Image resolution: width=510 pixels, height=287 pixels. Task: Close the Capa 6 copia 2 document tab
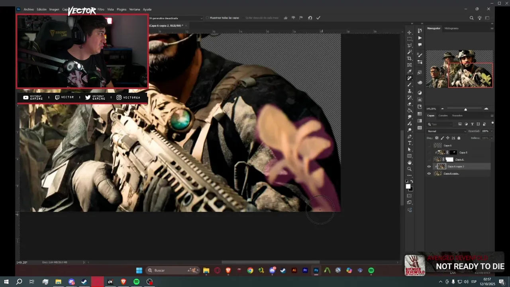(x=186, y=26)
